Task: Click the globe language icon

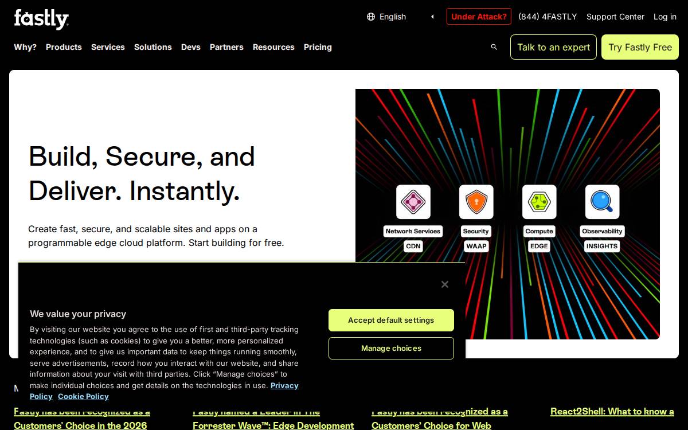Action: pyautogui.click(x=371, y=17)
